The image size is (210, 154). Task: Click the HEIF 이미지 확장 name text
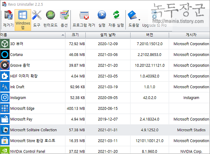(x=24, y=76)
